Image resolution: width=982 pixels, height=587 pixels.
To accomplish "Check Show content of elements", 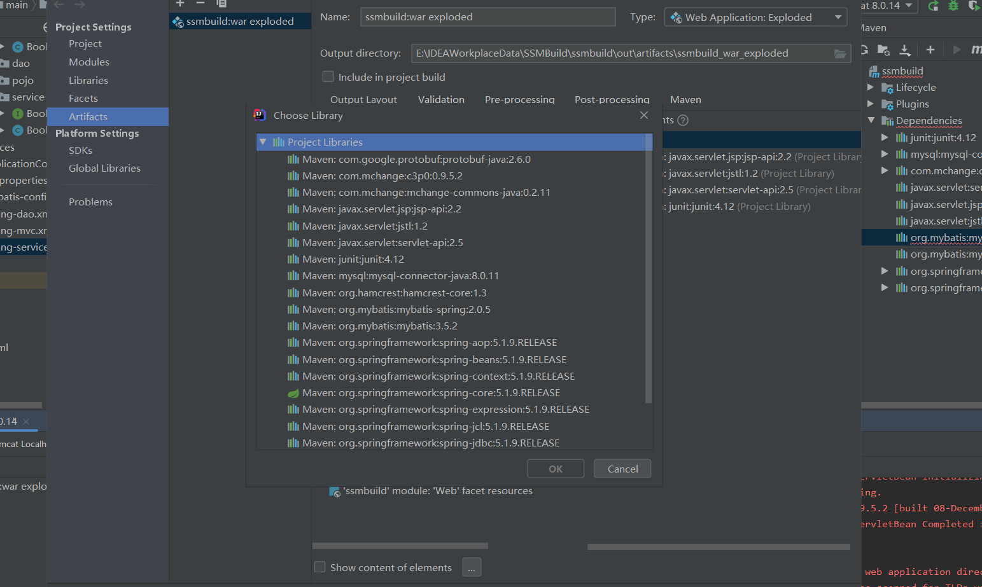I will 320,567.
